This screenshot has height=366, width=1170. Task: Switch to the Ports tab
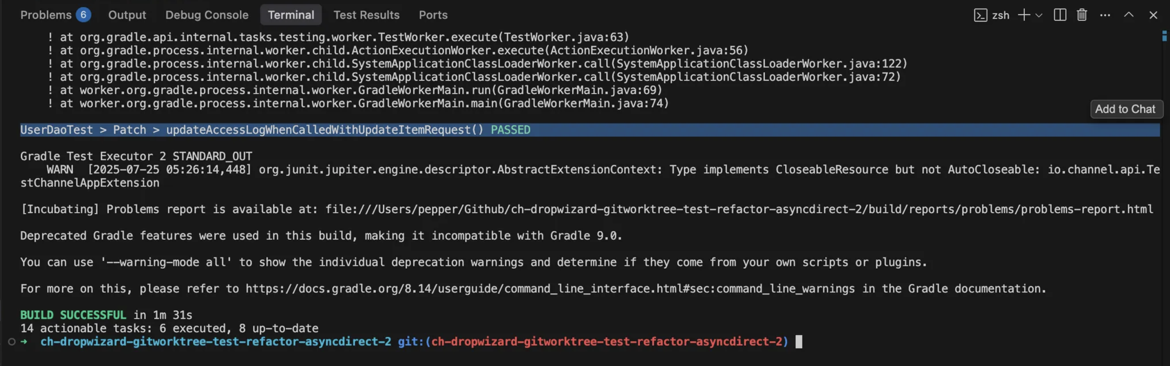point(433,15)
